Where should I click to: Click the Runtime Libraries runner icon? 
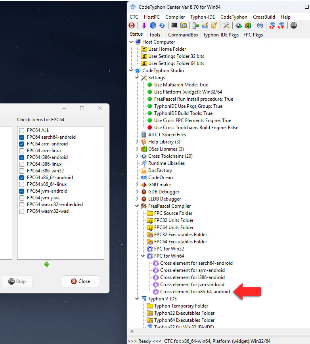[144, 163]
